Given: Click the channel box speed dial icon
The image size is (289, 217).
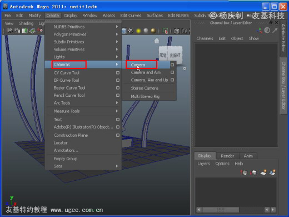Looking at the screenshot, I should point(267,30).
